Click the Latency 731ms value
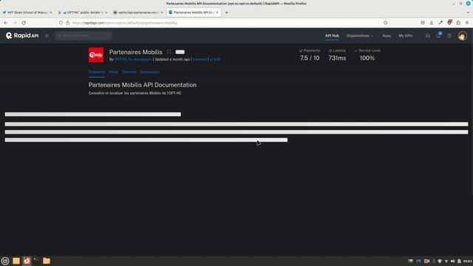The height and width of the screenshot is (266, 473). 337,58
